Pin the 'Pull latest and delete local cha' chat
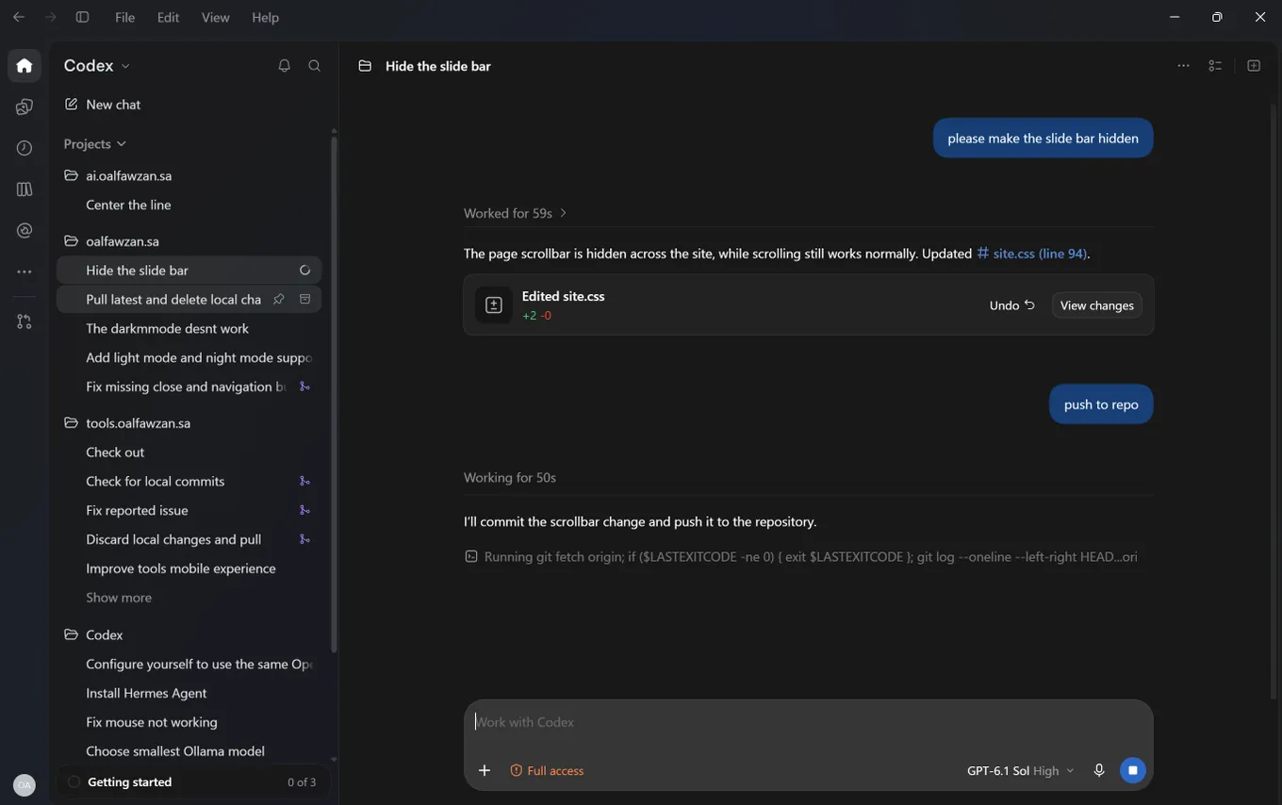 279,299
